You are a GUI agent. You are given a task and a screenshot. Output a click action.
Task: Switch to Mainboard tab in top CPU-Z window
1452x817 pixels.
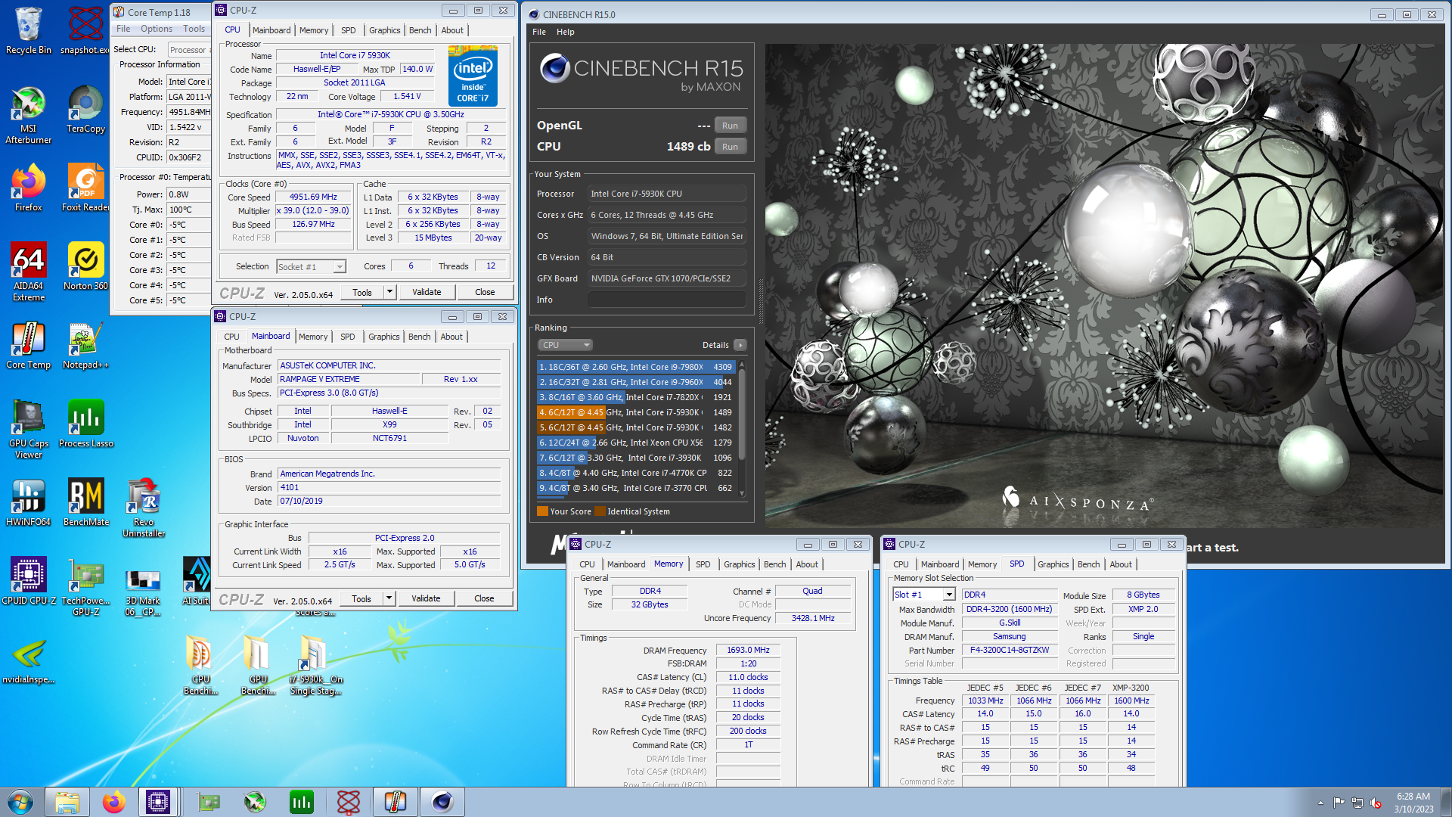[x=271, y=30]
